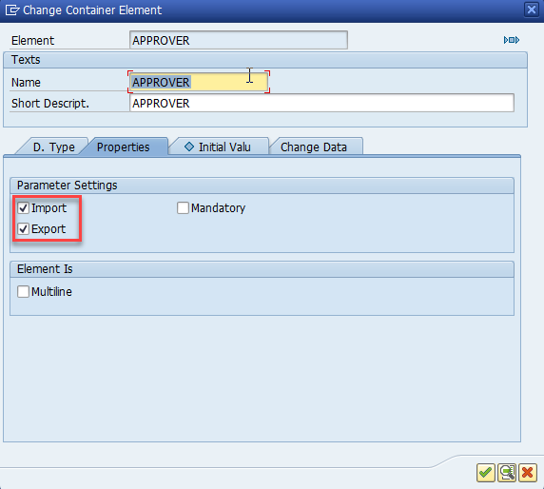This screenshot has width=544, height=489.
Task: Open the Initial Valu tab
Action: click(219, 147)
